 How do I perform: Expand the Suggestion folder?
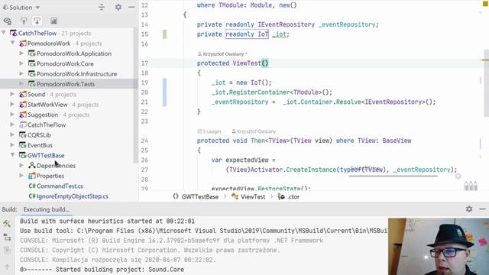(12, 115)
